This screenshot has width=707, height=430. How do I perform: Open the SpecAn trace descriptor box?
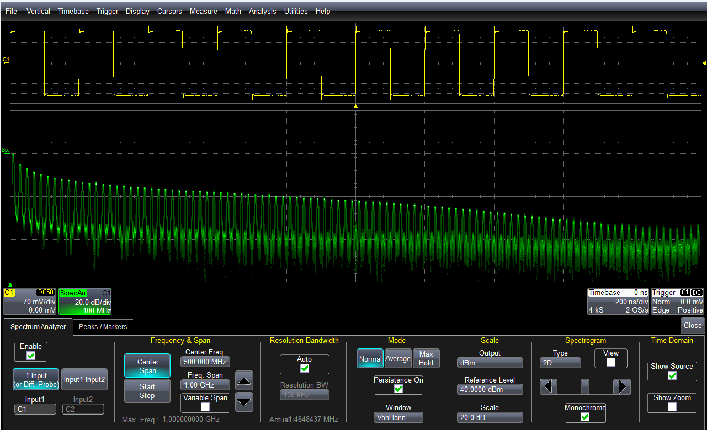(84, 301)
